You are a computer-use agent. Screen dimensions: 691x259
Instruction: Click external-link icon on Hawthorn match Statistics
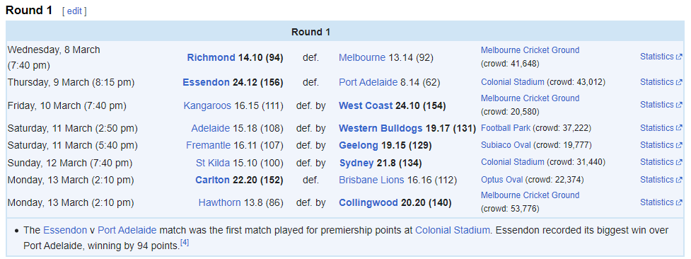coord(679,203)
